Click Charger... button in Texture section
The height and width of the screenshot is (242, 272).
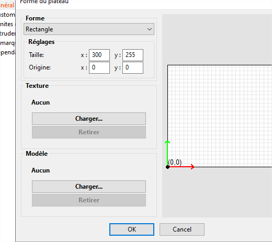[x=89, y=119]
